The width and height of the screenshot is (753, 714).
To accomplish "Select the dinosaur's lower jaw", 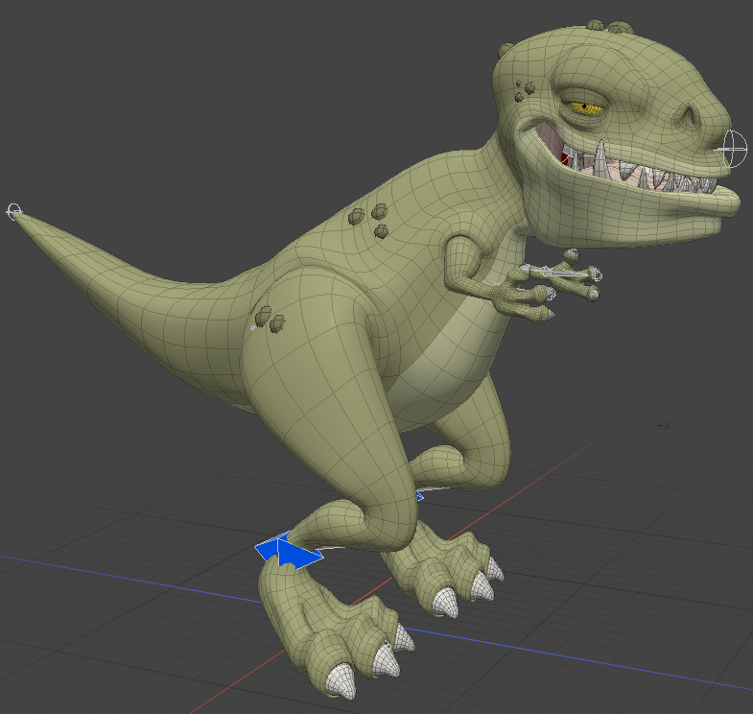I will 652,216.
